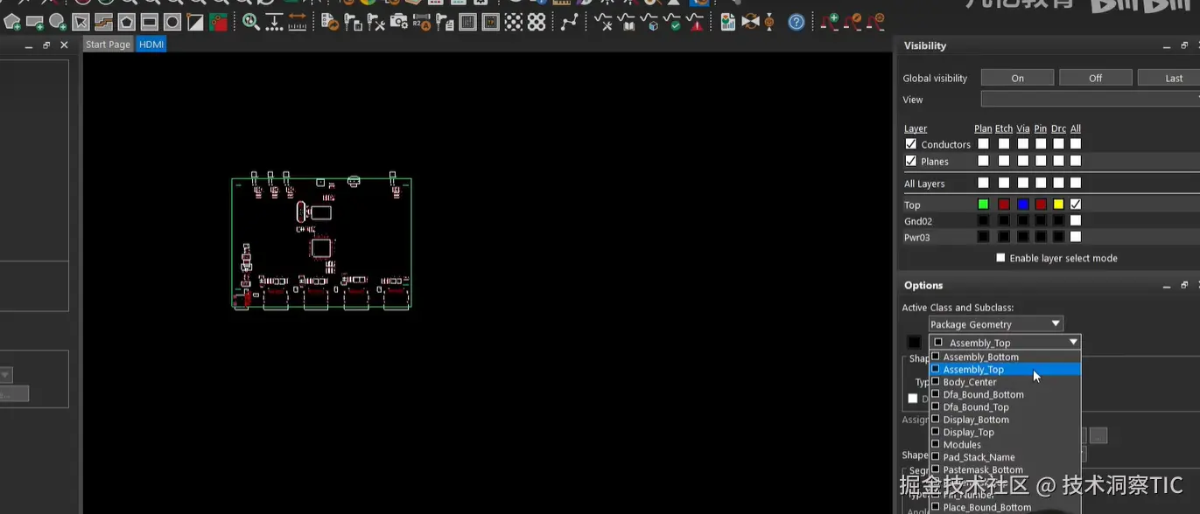Screen dimensions: 1200x514
Task: Open the report chart document icon
Action: coord(728,22)
